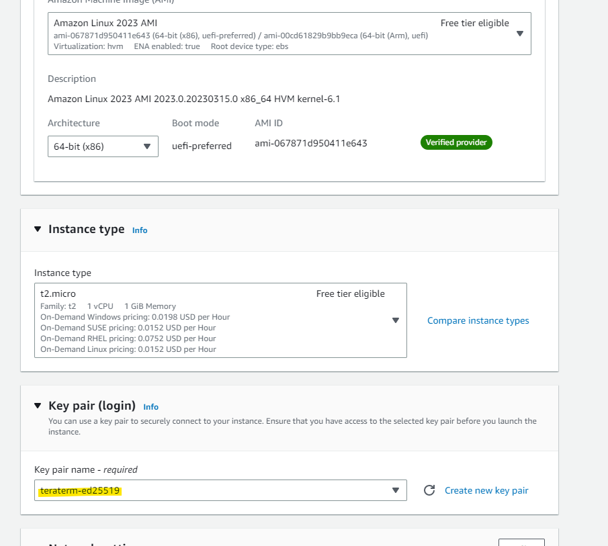Click the button beside Network settings heading
Image resolution: width=608 pixels, height=546 pixels.
pos(521,543)
